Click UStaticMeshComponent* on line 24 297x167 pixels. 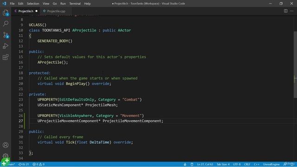point(60,105)
